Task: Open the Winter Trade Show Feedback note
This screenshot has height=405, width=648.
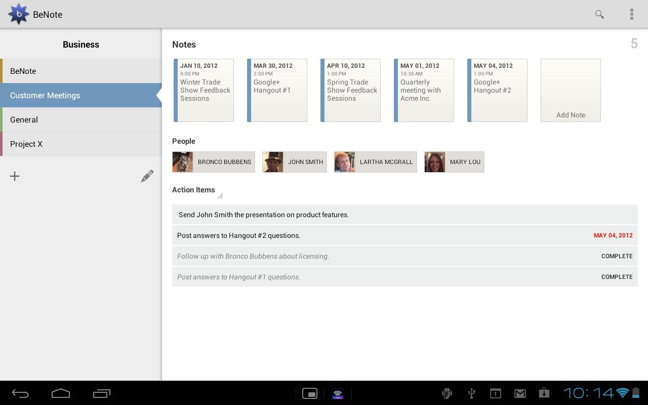Action: [204, 90]
